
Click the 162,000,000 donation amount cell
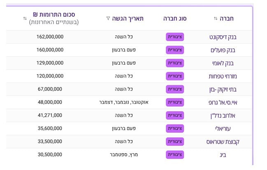(x=50, y=37)
